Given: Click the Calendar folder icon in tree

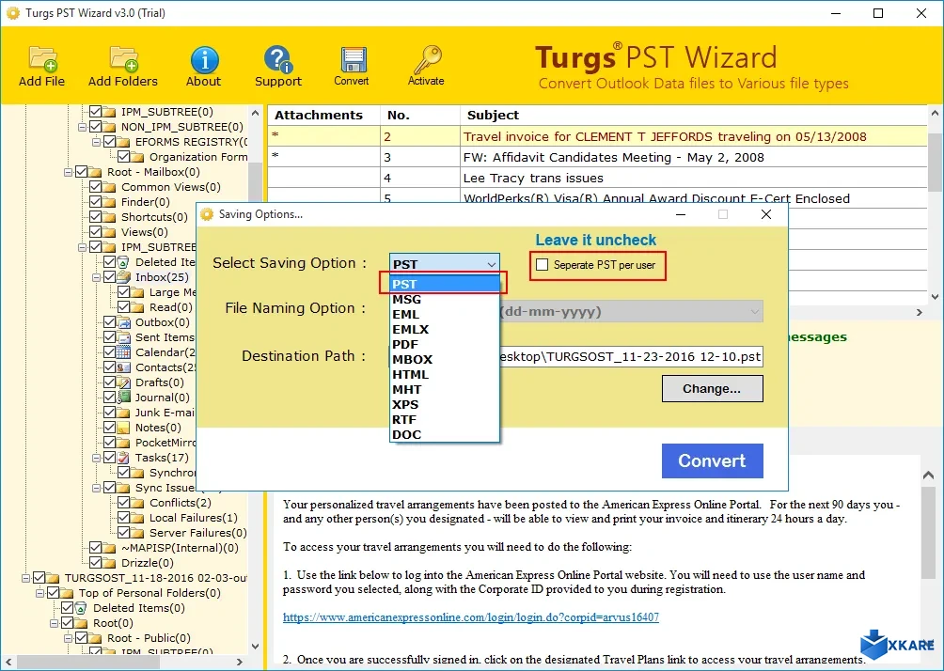Looking at the screenshot, I should tap(123, 352).
